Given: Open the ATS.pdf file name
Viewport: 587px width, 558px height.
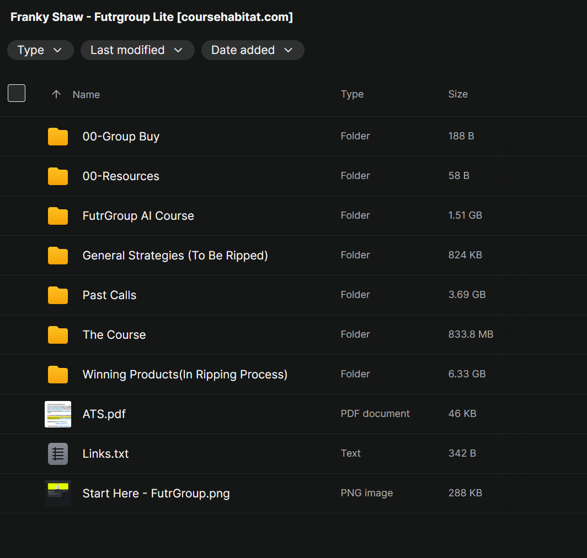Looking at the screenshot, I should [104, 414].
